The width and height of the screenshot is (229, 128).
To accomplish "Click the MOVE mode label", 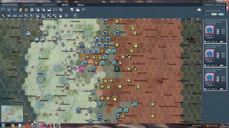I will [x=65, y=5].
